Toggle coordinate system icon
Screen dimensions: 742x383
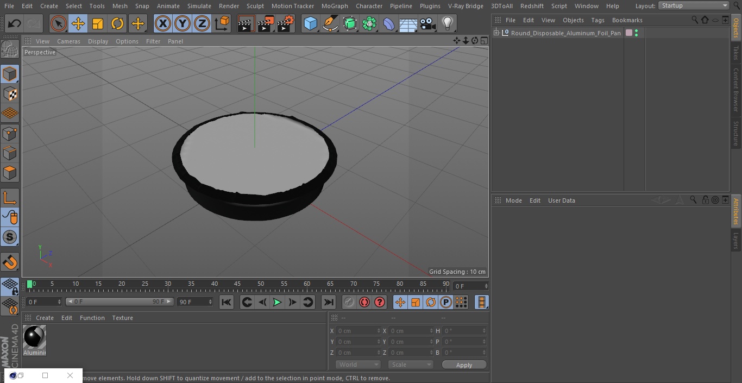coord(222,23)
